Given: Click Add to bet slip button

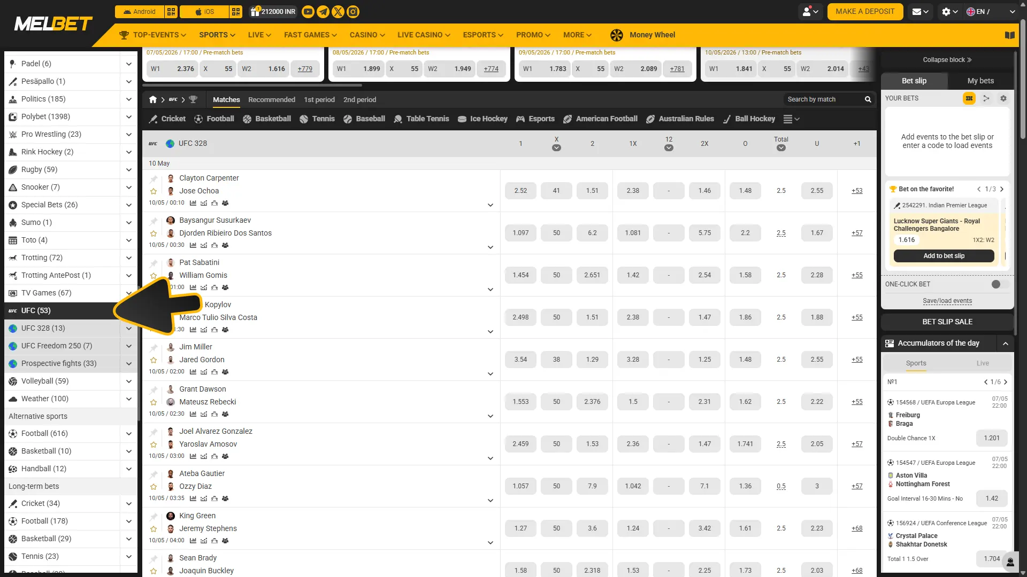Looking at the screenshot, I should (944, 256).
